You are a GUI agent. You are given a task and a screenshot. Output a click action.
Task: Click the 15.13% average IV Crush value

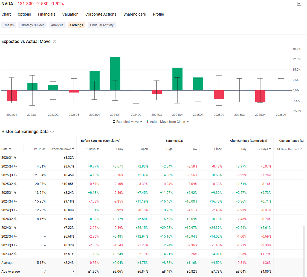tap(40, 263)
